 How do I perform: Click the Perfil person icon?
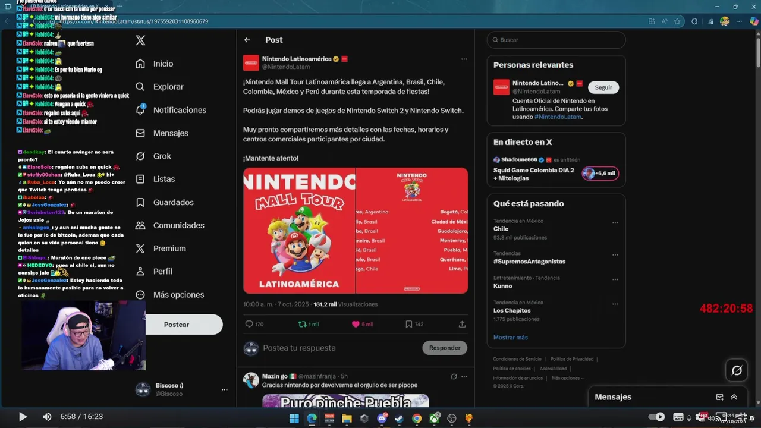tap(140, 272)
